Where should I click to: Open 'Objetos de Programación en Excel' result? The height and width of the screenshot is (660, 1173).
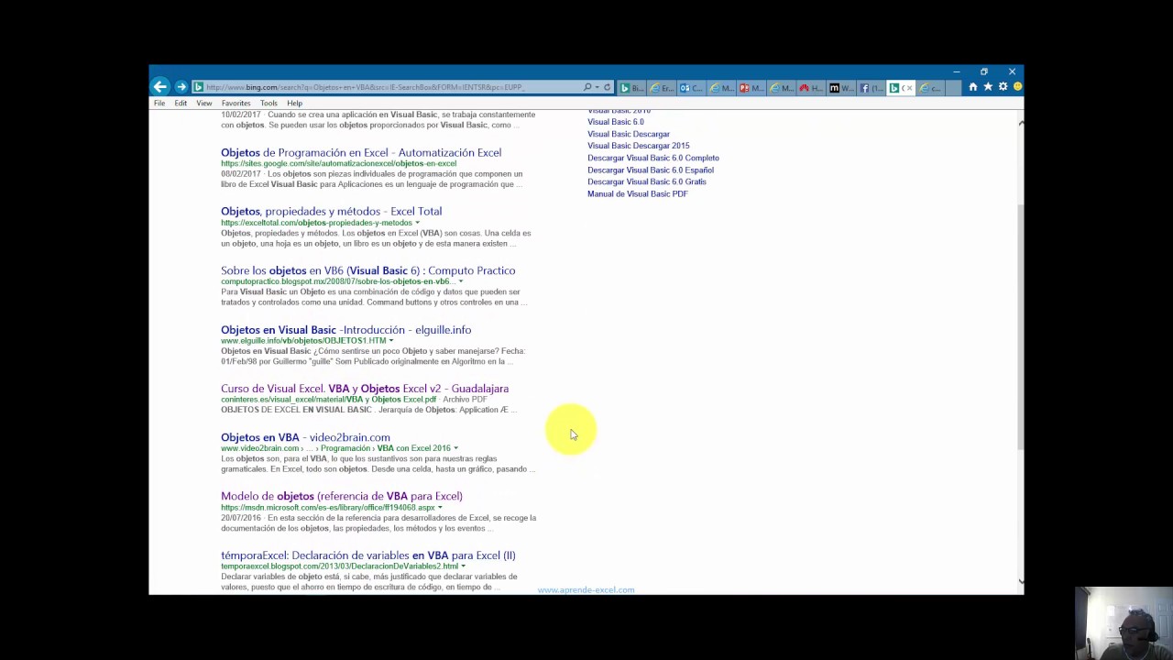click(x=361, y=152)
